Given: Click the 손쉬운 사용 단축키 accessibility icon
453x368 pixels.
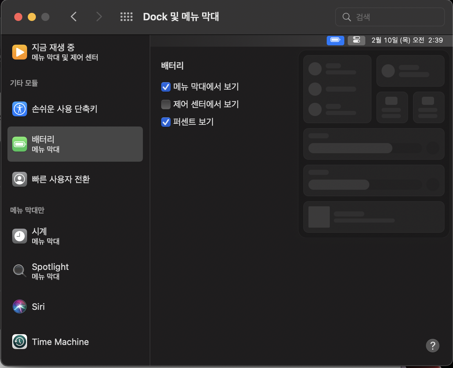Looking at the screenshot, I should (20, 109).
